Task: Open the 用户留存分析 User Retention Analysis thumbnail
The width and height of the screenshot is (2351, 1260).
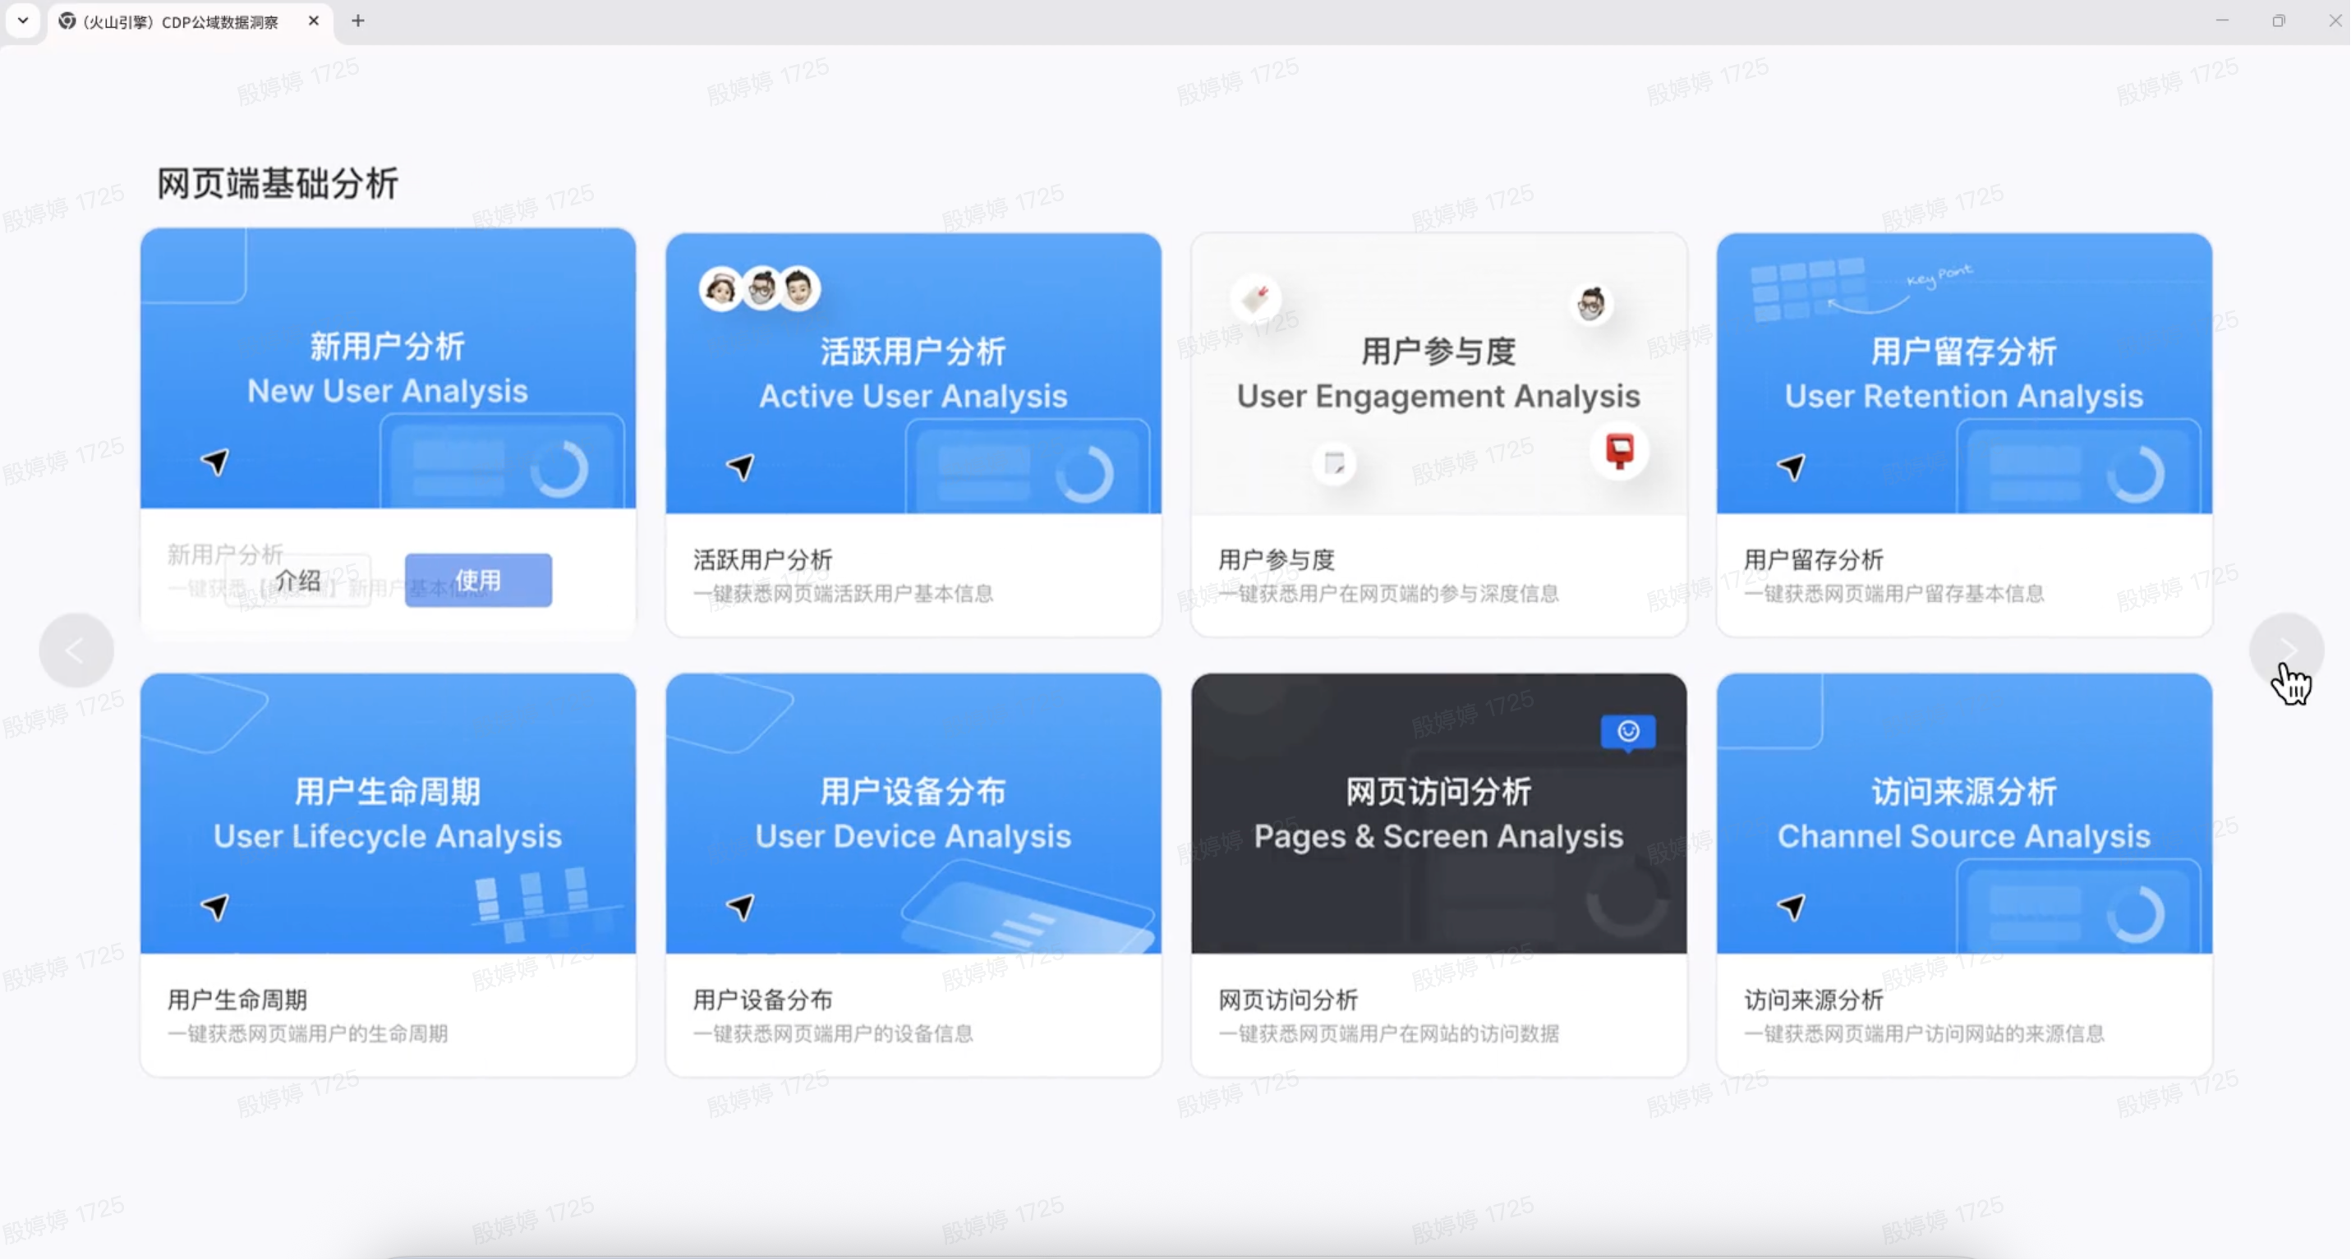Action: pyautogui.click(x=1965, y=373)
